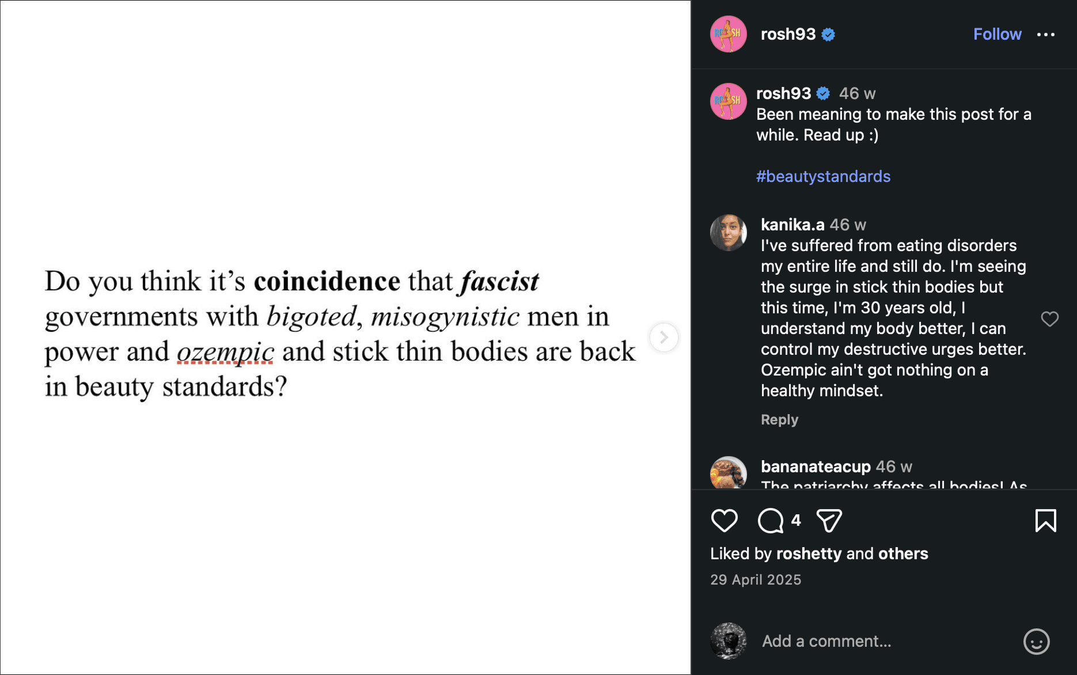Image resolution: width=1077 pixels, height=675 pixels.
Task: Open bananateacup's profile avatar
Action: pyautogui.click(x=728, y=473)
